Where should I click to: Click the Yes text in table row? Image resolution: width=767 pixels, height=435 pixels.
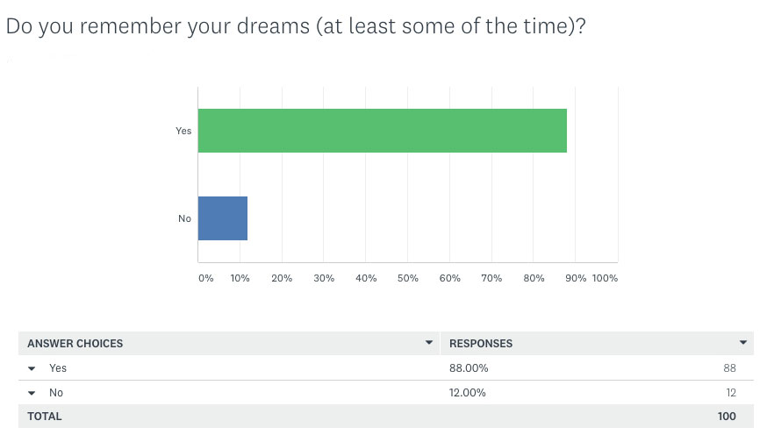pyautogui.click(x=58, y=368)
